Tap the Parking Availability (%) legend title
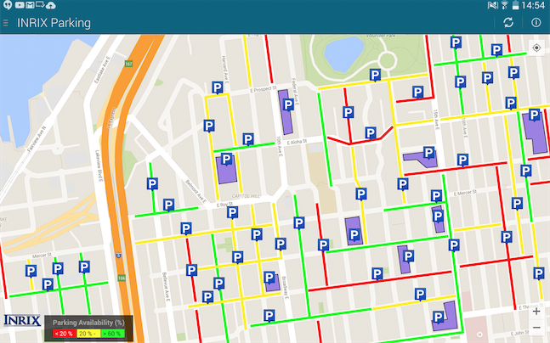The image size is (550, 343). click(88, 323)
